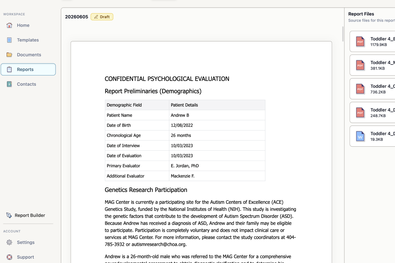Open Settings under Account
This screenshot has height=263, width=395.
click(28, 242)
